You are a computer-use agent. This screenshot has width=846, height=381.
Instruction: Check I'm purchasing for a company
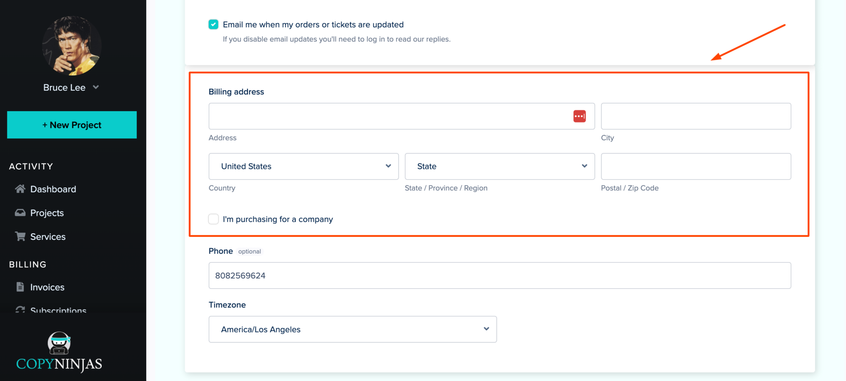[x=213, y=219]
